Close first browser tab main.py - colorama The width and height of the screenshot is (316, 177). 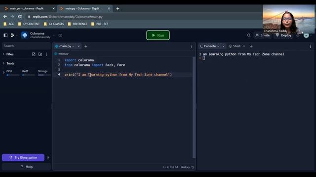click(53, 9)
